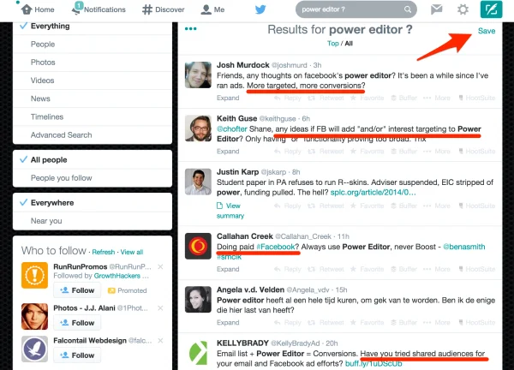Open More menu on Angela v.d. Velden's tweet

[x=437, y=323]
